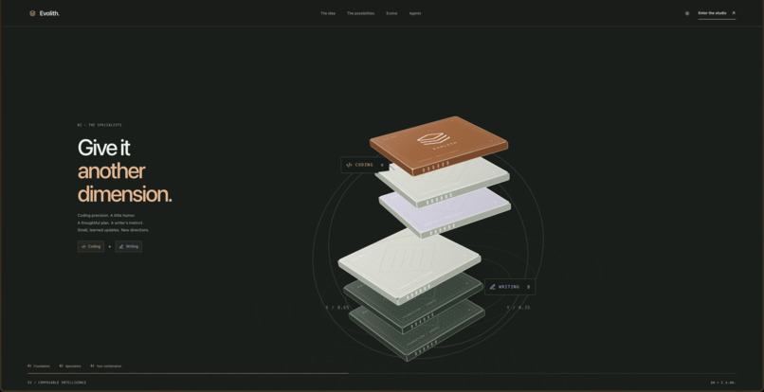This screenshot has width=764, height=392.
Task: Jump to the 02 Specialists step
Action: (x=70, y=365)
